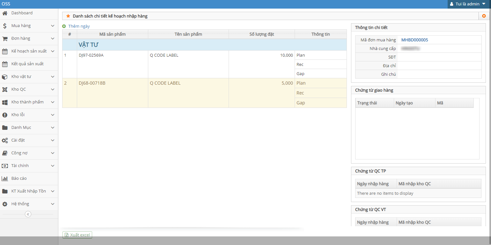Screen dimensions: 491x245
Task: Click product code DJ68-00718B
Action: pos(92,83)
